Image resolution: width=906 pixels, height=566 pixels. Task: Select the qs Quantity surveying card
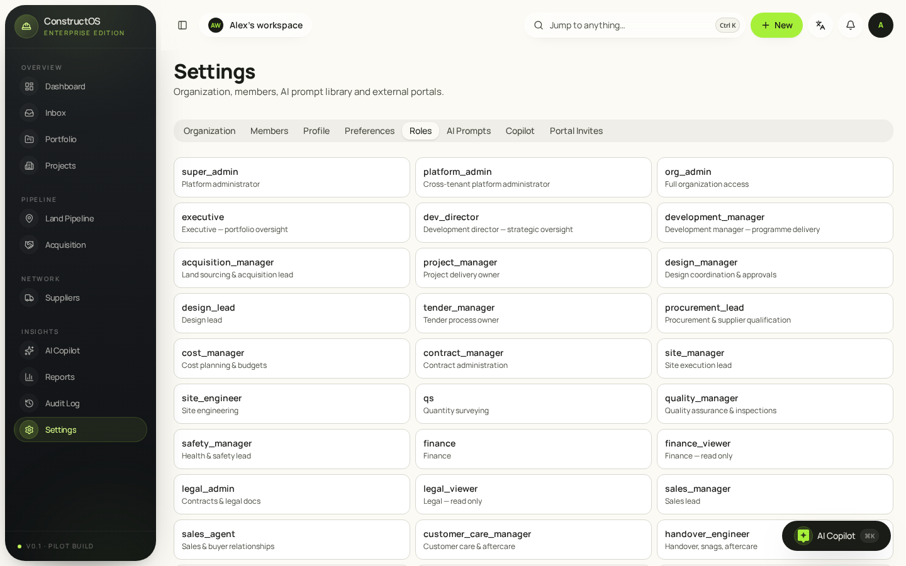coord(534,404)
